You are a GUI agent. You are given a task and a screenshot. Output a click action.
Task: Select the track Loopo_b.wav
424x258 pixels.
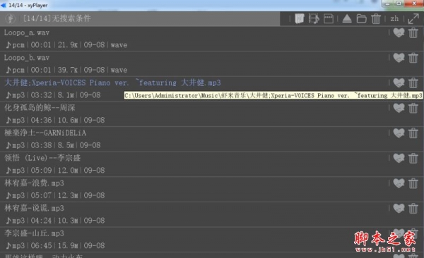pos(27,58)
